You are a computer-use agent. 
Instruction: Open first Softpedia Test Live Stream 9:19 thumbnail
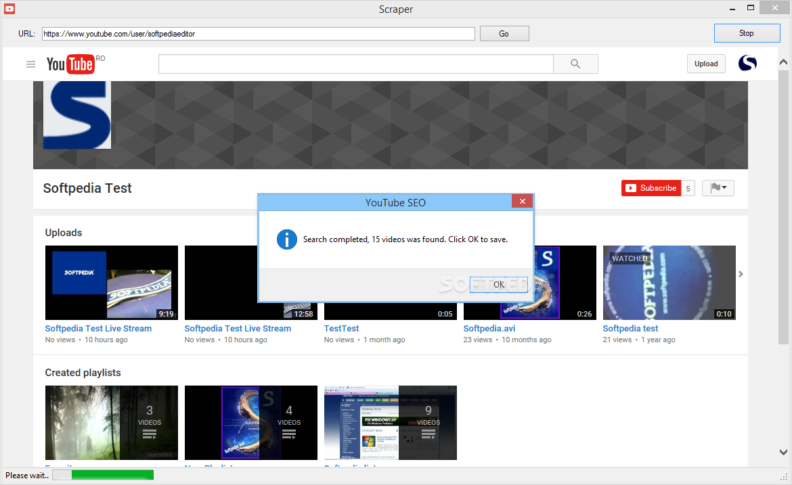[112, 283]
